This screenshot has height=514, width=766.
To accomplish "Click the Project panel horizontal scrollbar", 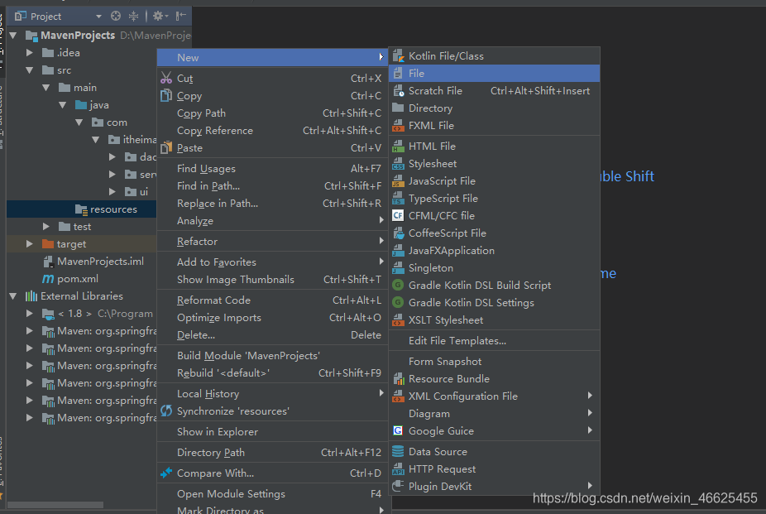I will (55, 505).
